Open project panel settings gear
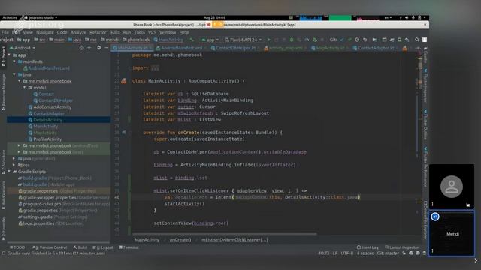This screenshot has height=270, width=481. click(x=98, y=48)
